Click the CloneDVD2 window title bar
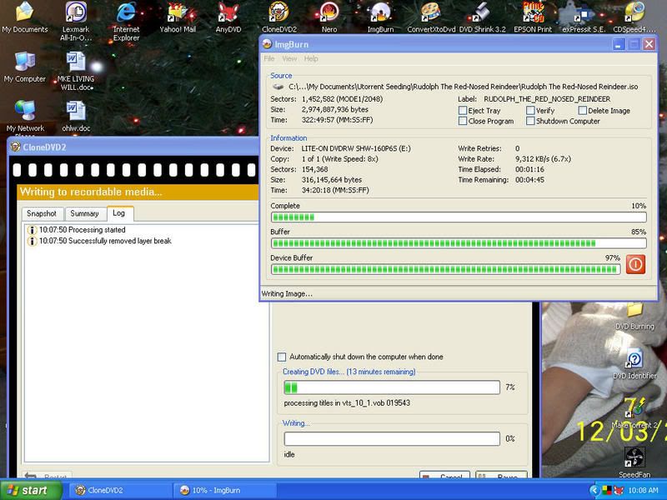Screen dimensions: 667x500 [x=133, y=147]
